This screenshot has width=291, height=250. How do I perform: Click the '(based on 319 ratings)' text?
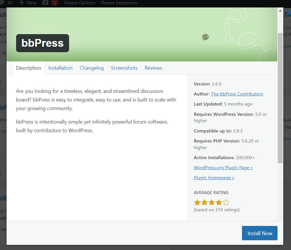tap(216, 210)
